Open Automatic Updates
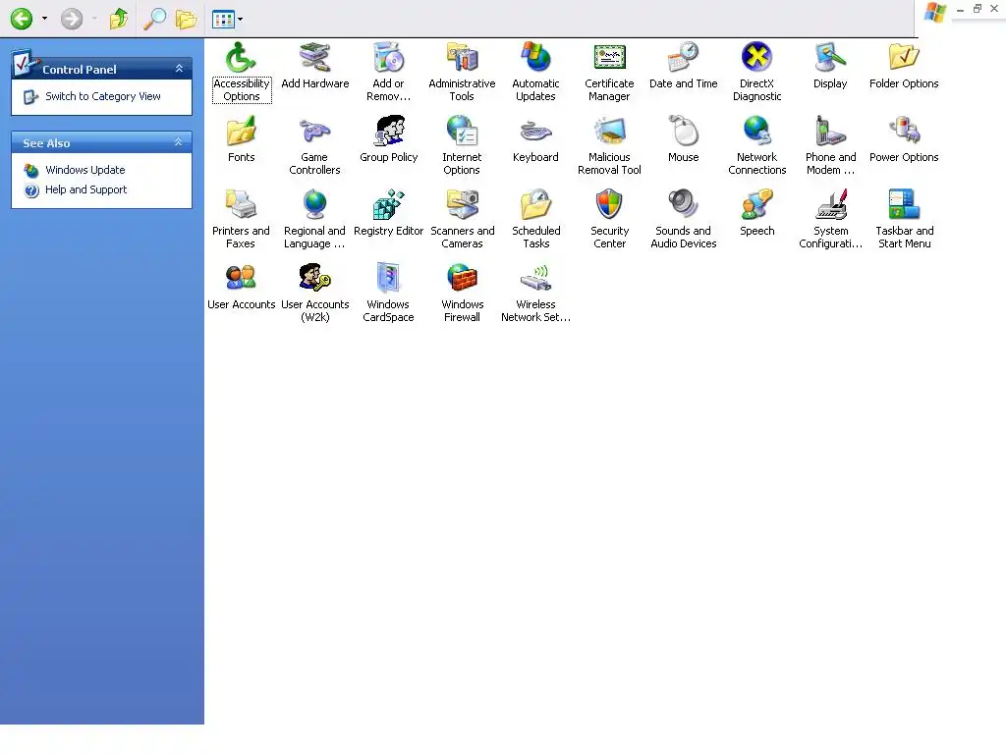 coord(535,72)
